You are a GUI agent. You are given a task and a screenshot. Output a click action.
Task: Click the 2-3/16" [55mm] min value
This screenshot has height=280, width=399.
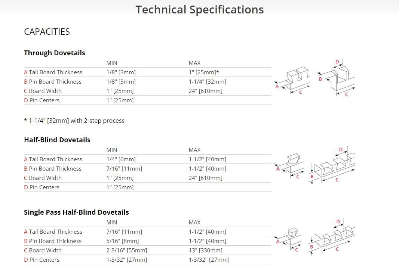click(126, 251)
